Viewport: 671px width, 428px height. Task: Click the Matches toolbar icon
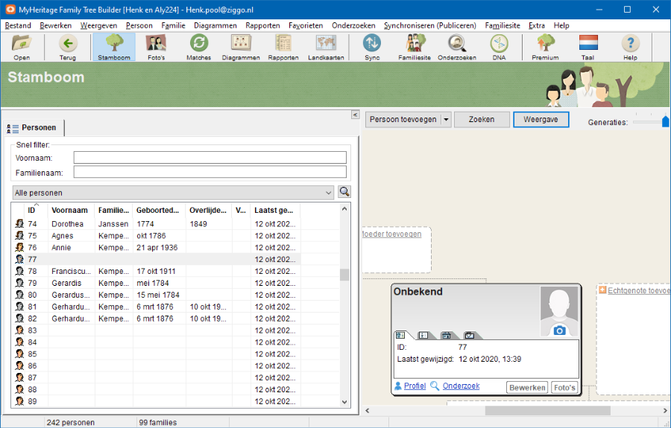198,47
